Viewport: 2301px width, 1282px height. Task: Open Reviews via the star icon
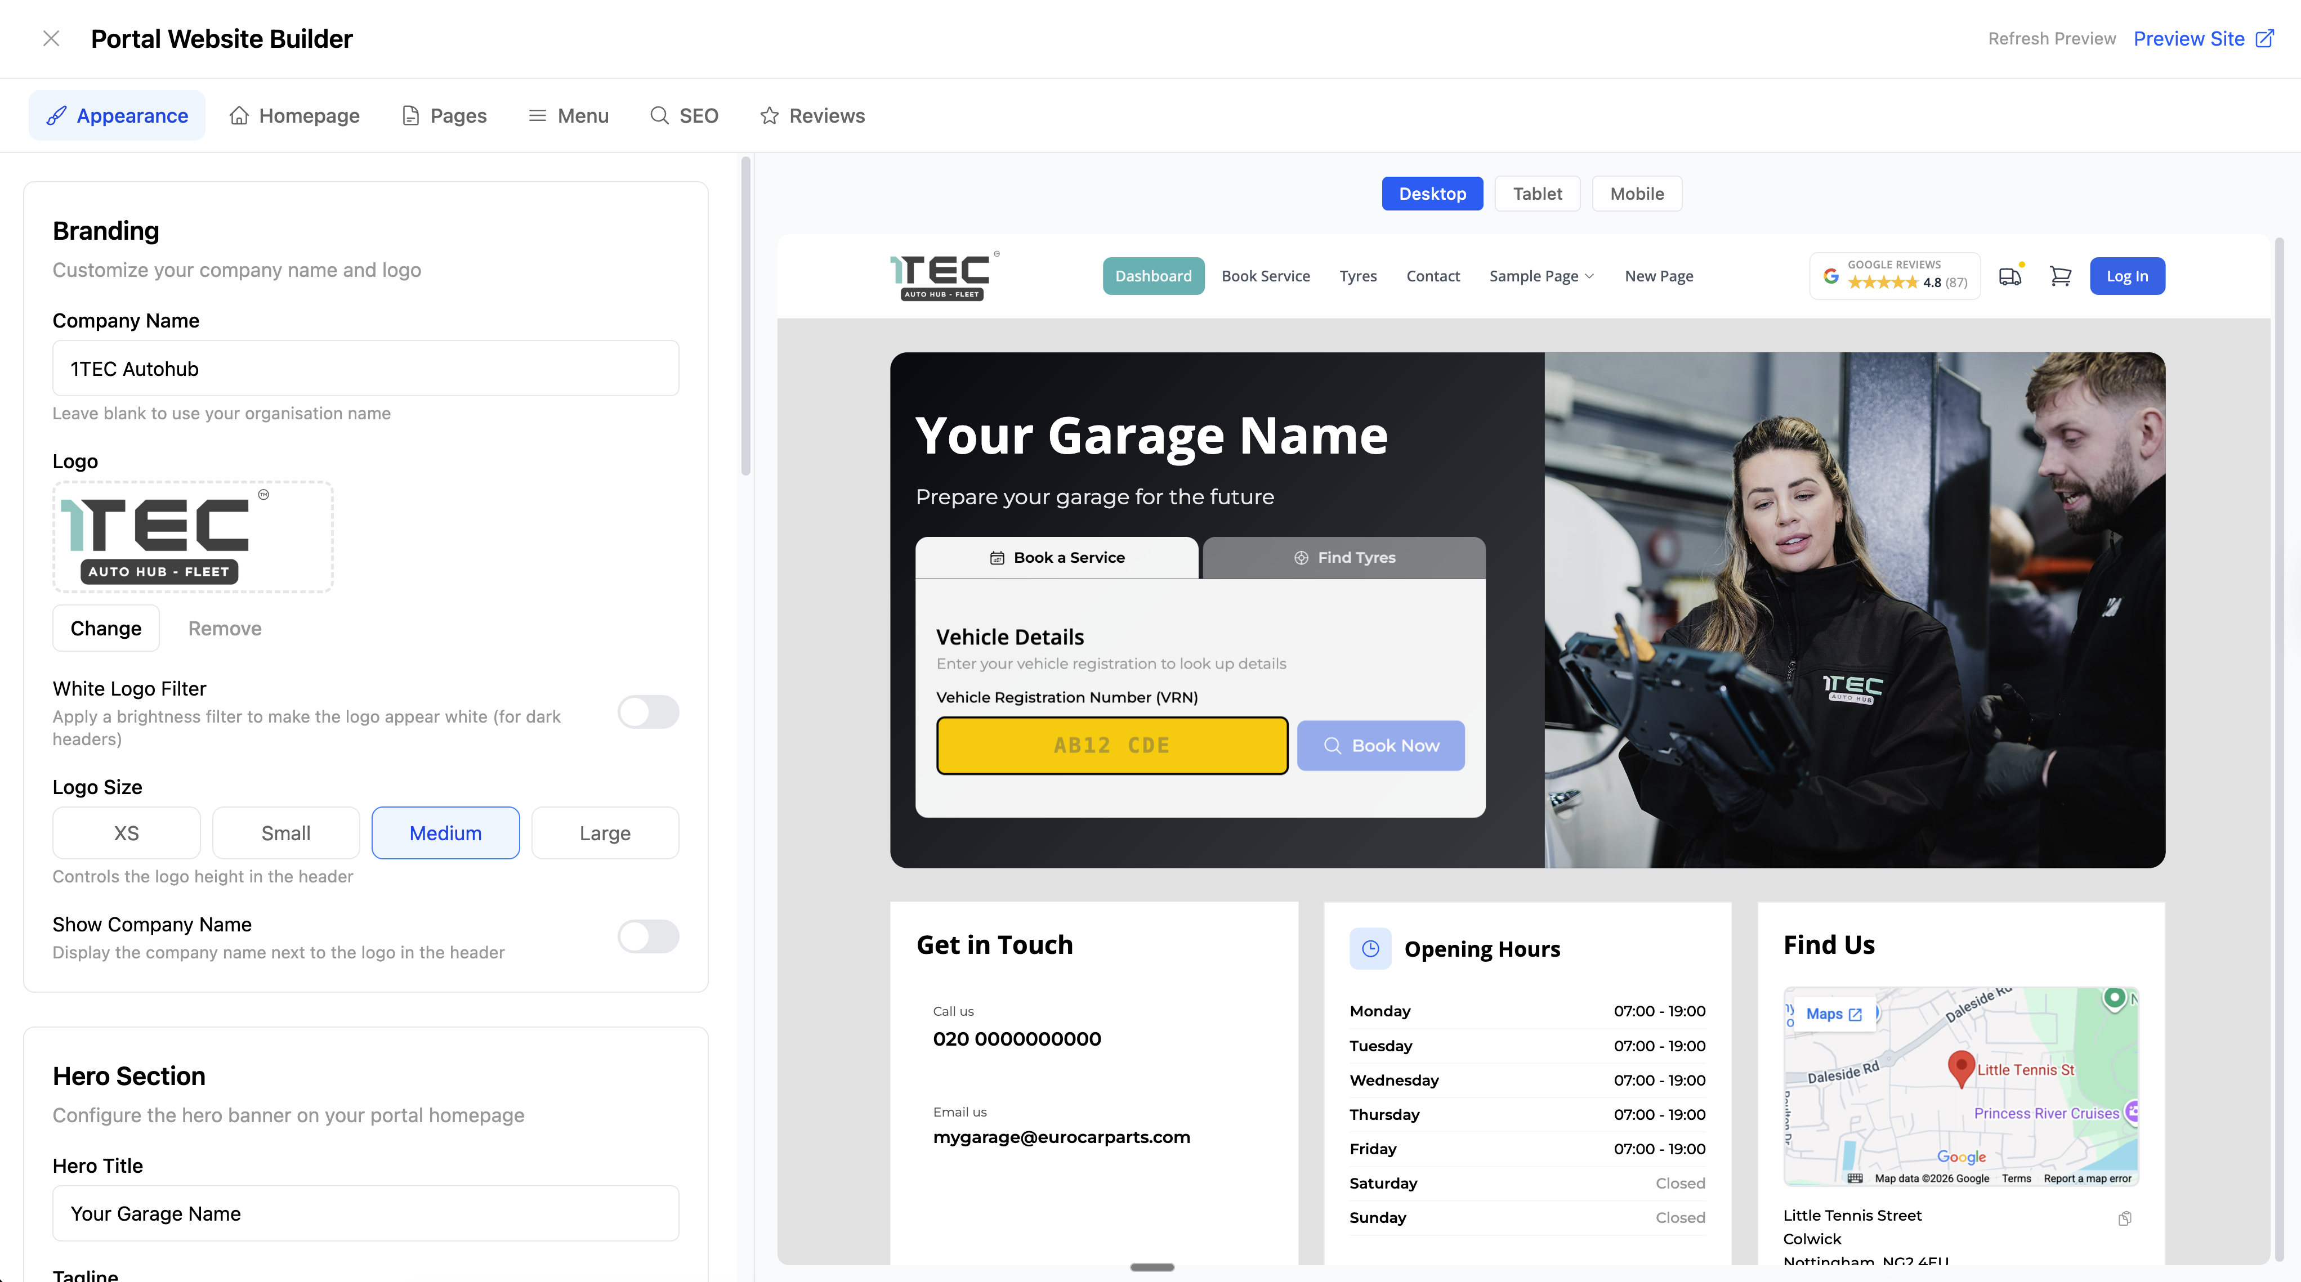click(811, 115)
